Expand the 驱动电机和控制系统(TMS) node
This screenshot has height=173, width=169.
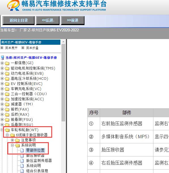pyautogui.click(x=2, y=68)
